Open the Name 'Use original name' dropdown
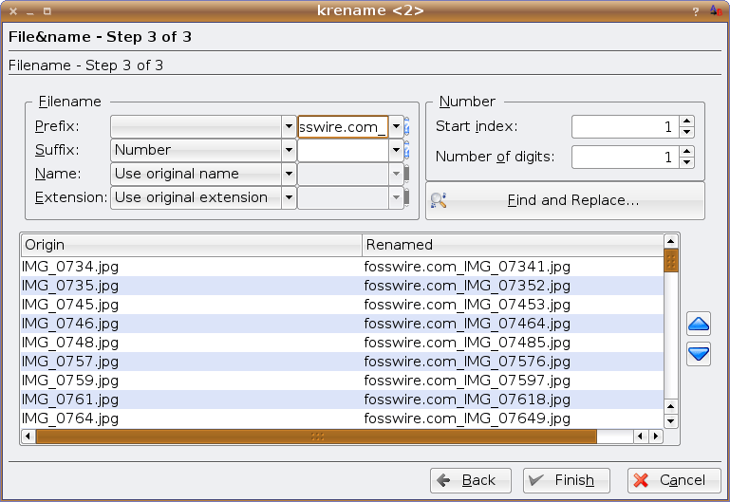 coord(203,174)
